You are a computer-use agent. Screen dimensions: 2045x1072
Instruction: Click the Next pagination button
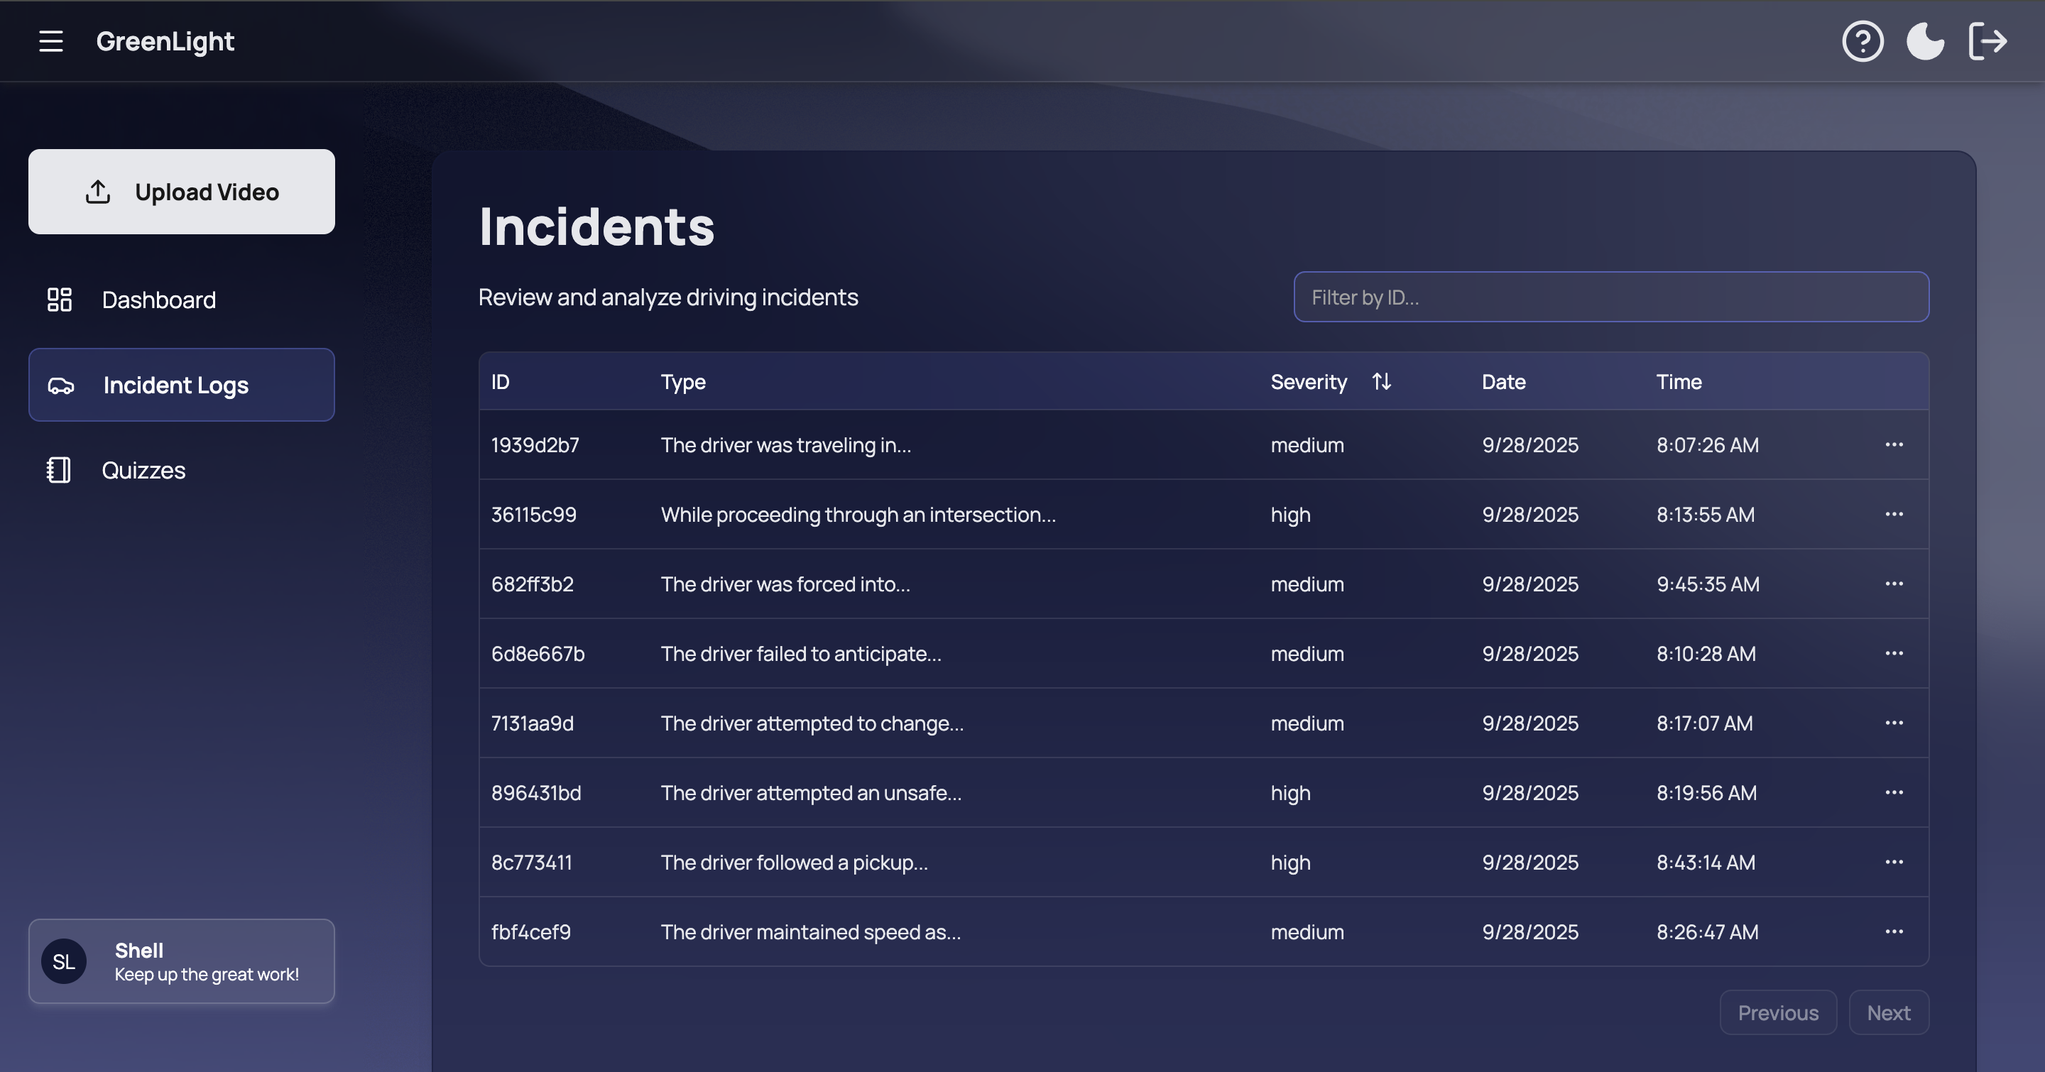pyautogui.click(x=1889, y=1012)
